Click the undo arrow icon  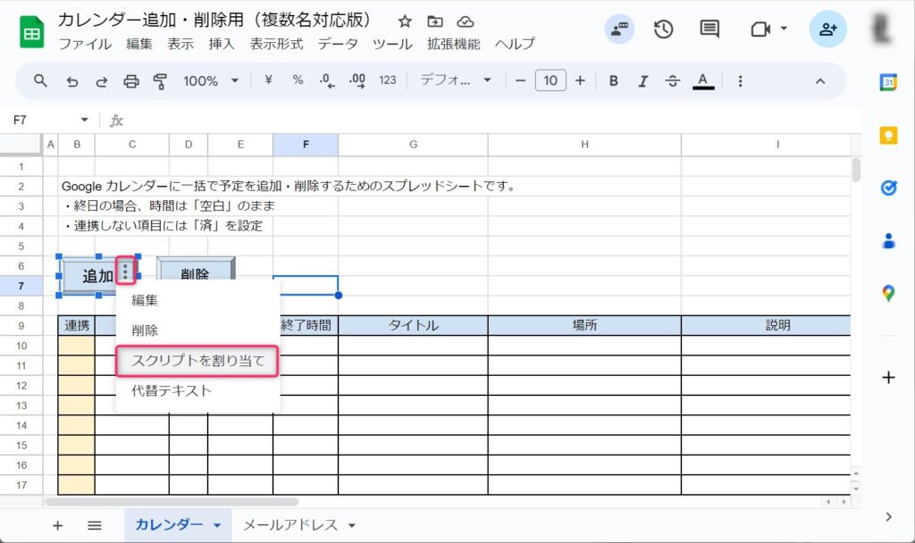[x=71, y=81]
